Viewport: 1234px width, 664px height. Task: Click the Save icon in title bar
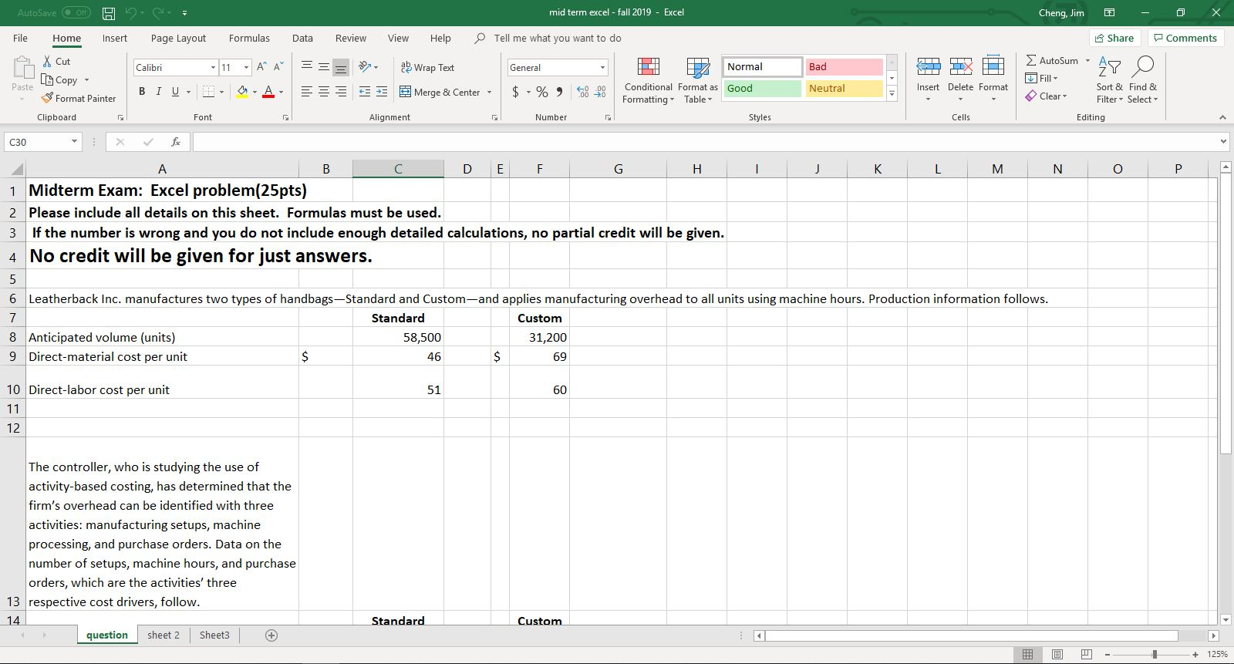(110, 13)
